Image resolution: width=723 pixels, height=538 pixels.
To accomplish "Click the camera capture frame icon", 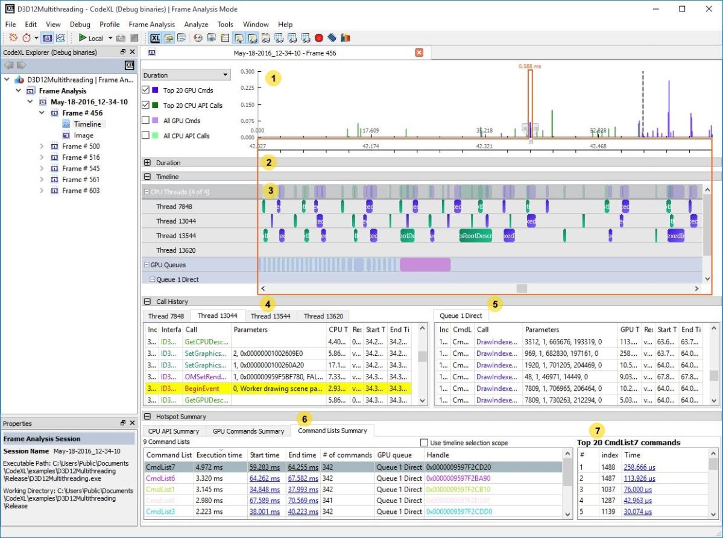I will 121,38.
